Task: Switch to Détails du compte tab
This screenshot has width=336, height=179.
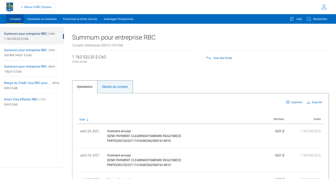Action: click(x=115, y=87)
